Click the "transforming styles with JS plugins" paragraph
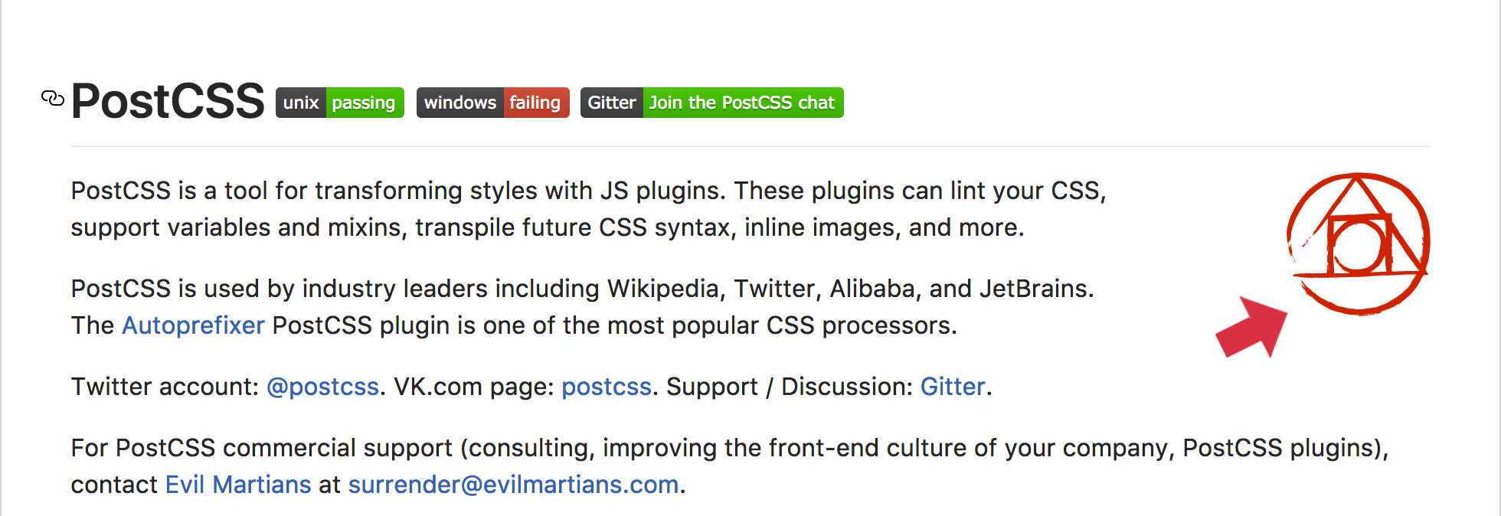This screenshot has width=1501, height=516. click(x=588, y=209)
